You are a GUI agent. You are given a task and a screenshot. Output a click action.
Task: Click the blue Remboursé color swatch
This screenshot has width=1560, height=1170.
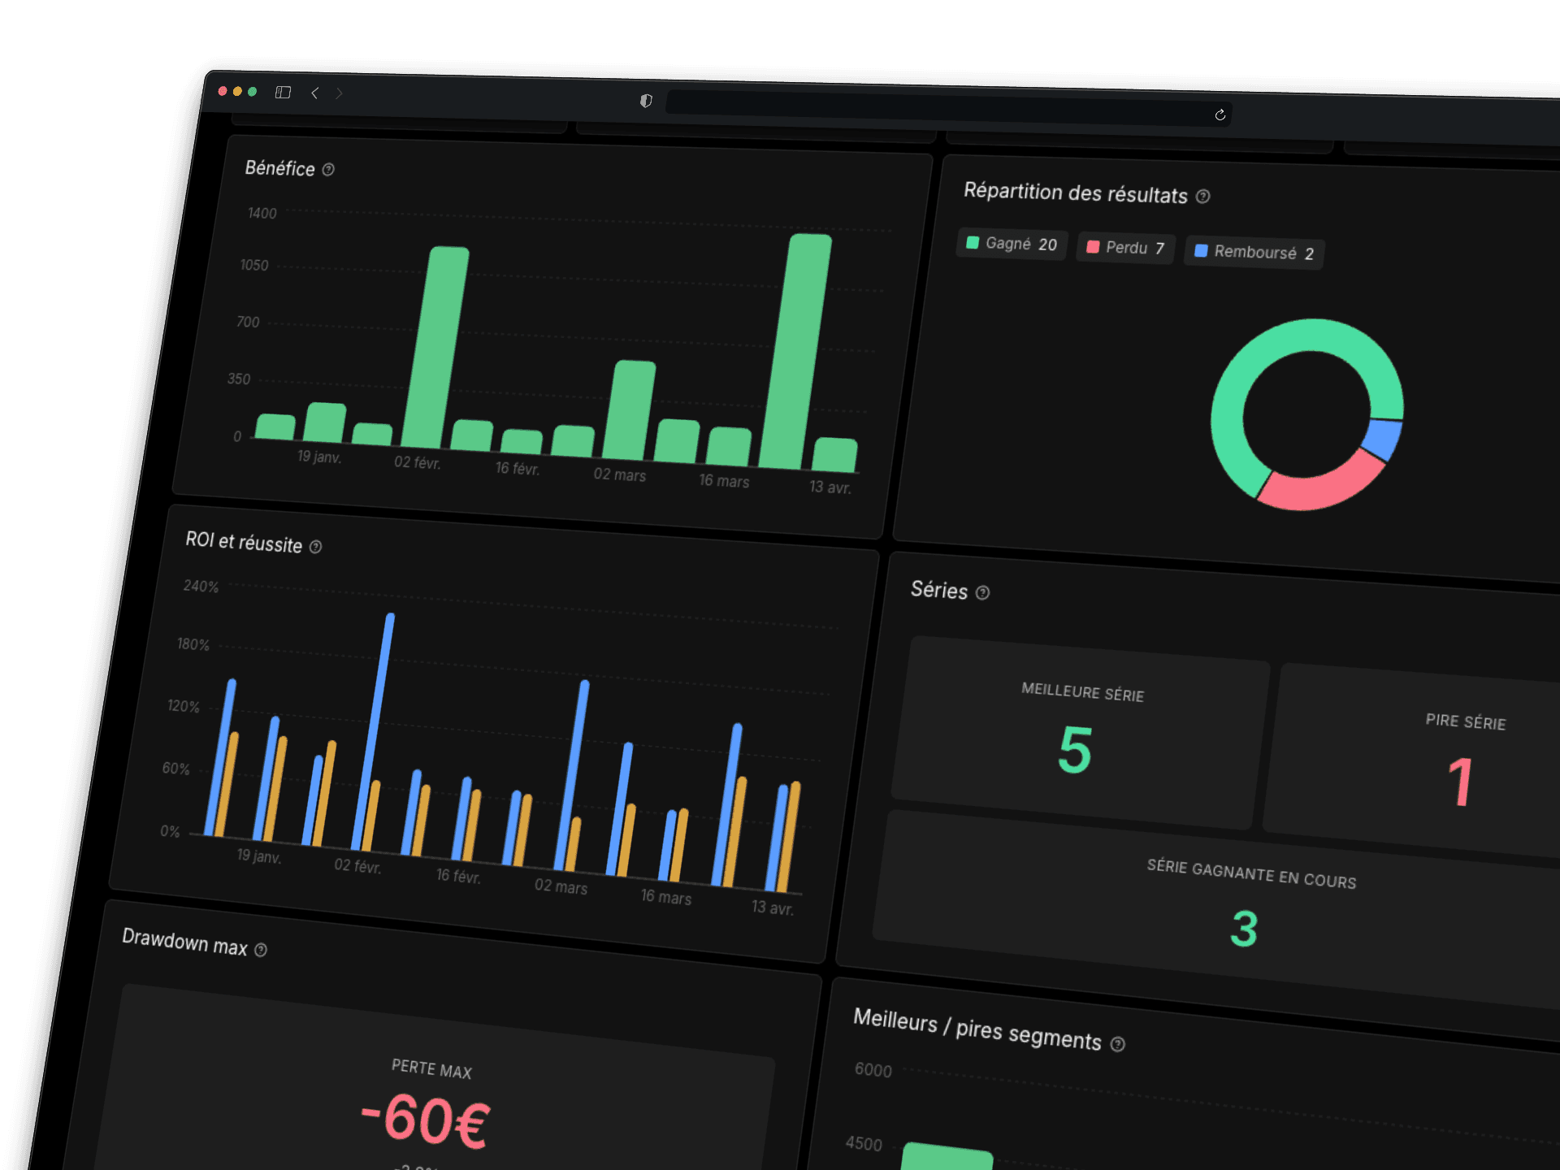click(1201, 250)
